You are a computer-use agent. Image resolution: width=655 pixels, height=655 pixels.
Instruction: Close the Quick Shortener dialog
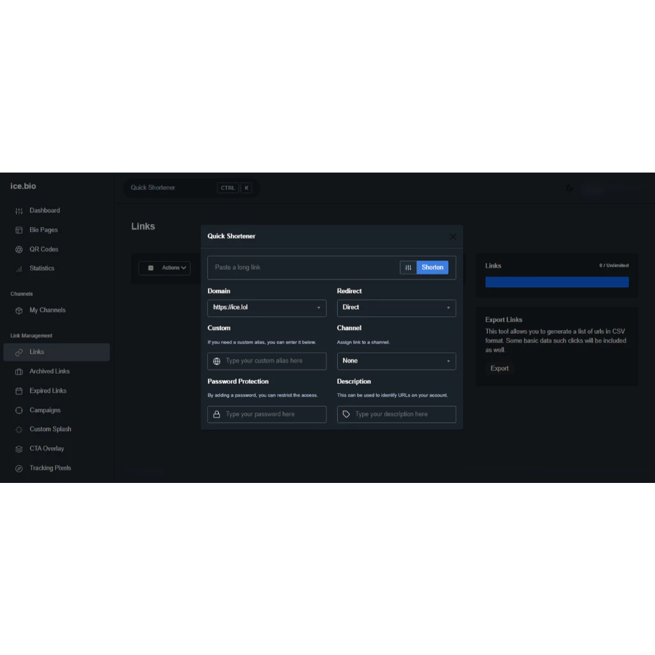coord(453,237)
